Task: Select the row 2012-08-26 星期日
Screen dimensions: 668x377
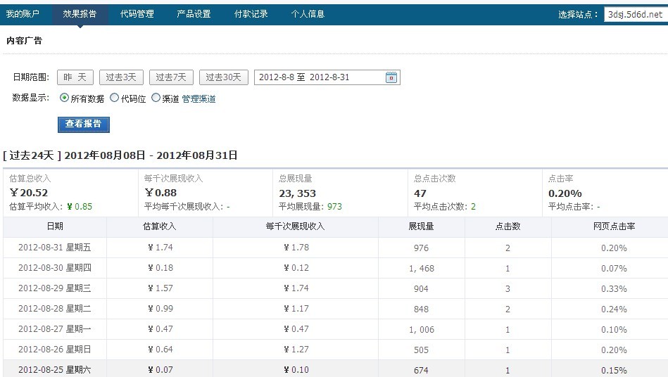Action: (336, 350)
